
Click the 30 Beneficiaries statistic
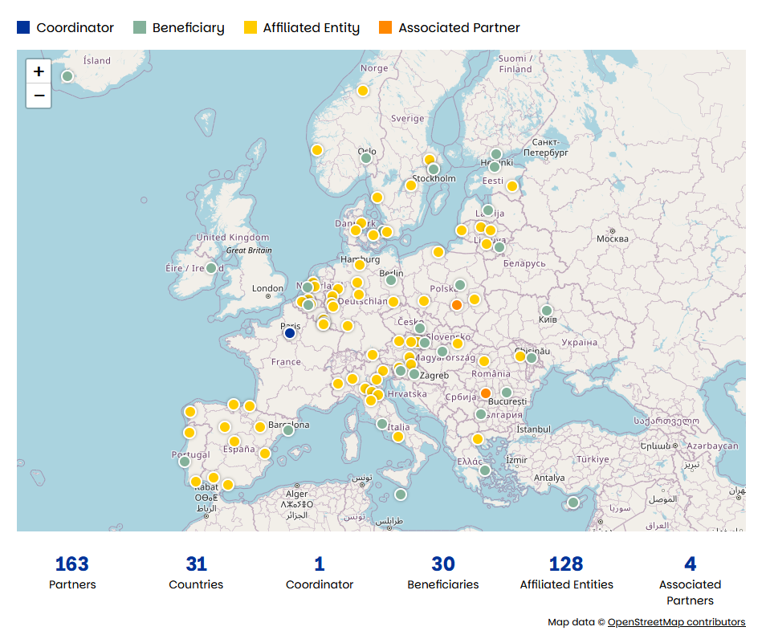pos(442,572)
